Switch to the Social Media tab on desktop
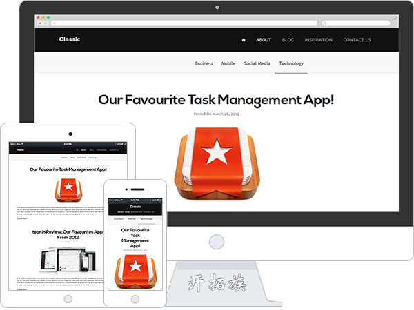Viewport: 414px width, 310px height. click(257, 63)
